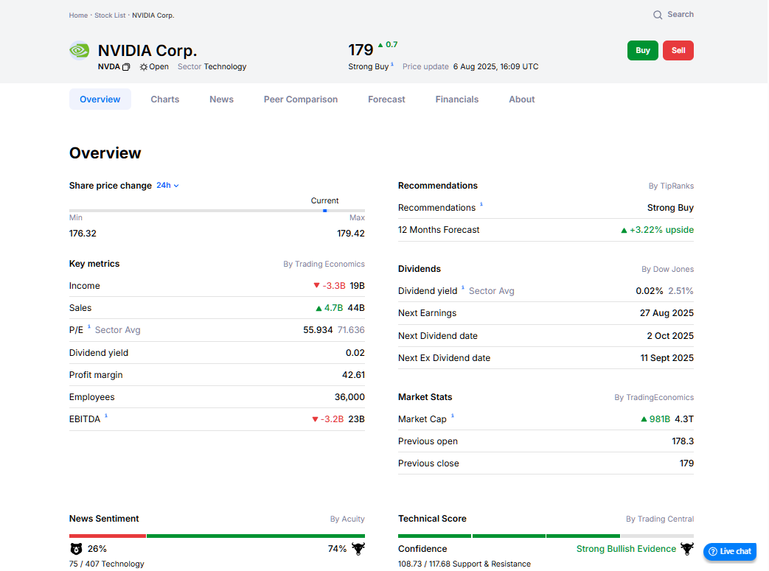Image resolution: width=769 pixels, height=571 pixels.
Task: Click the bull icon beside 74%
Action: pyautogui.click(x=358, y=548)
